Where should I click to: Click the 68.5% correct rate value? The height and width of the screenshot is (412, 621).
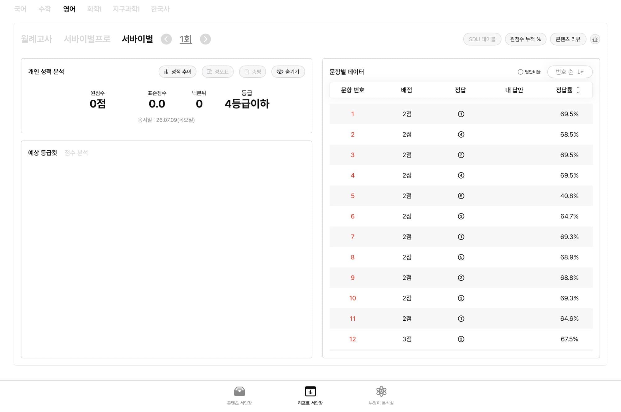coord(569,135)
